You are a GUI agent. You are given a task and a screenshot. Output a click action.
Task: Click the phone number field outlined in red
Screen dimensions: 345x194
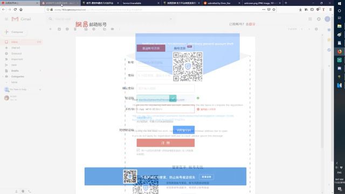pos(165,109)
